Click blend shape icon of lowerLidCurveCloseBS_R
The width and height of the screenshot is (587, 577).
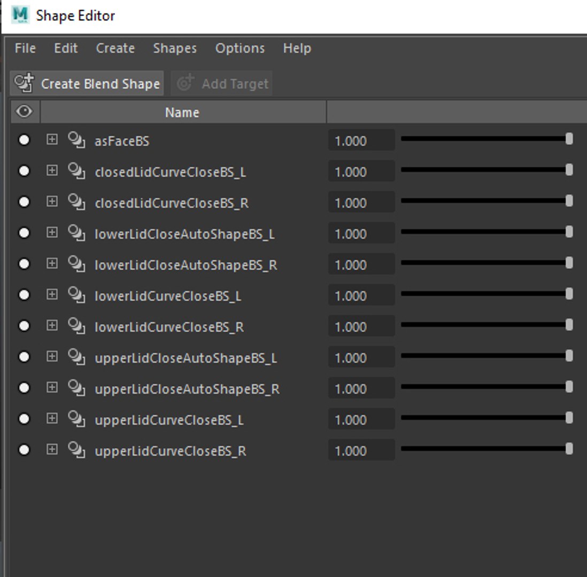coord(76,326)
